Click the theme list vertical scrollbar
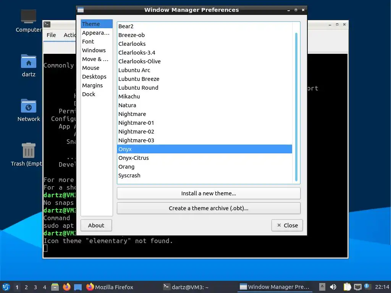The width and height of the screenshot is (391, 293). pos(296,107)
